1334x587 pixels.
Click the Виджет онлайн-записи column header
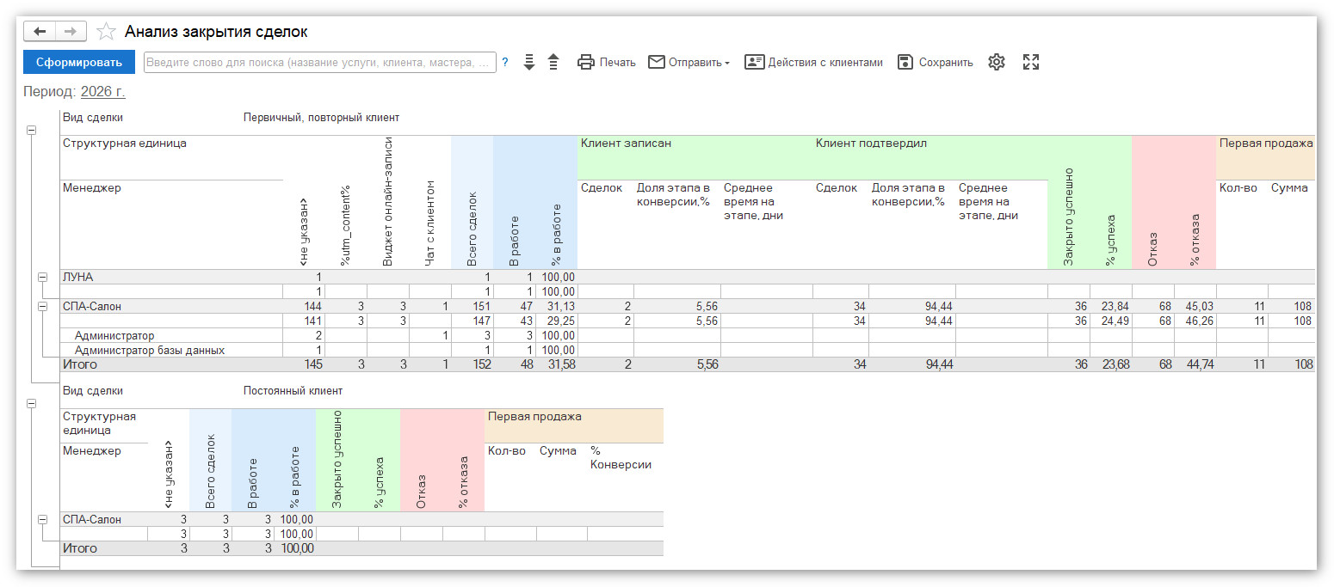click(x=388, y=201)
